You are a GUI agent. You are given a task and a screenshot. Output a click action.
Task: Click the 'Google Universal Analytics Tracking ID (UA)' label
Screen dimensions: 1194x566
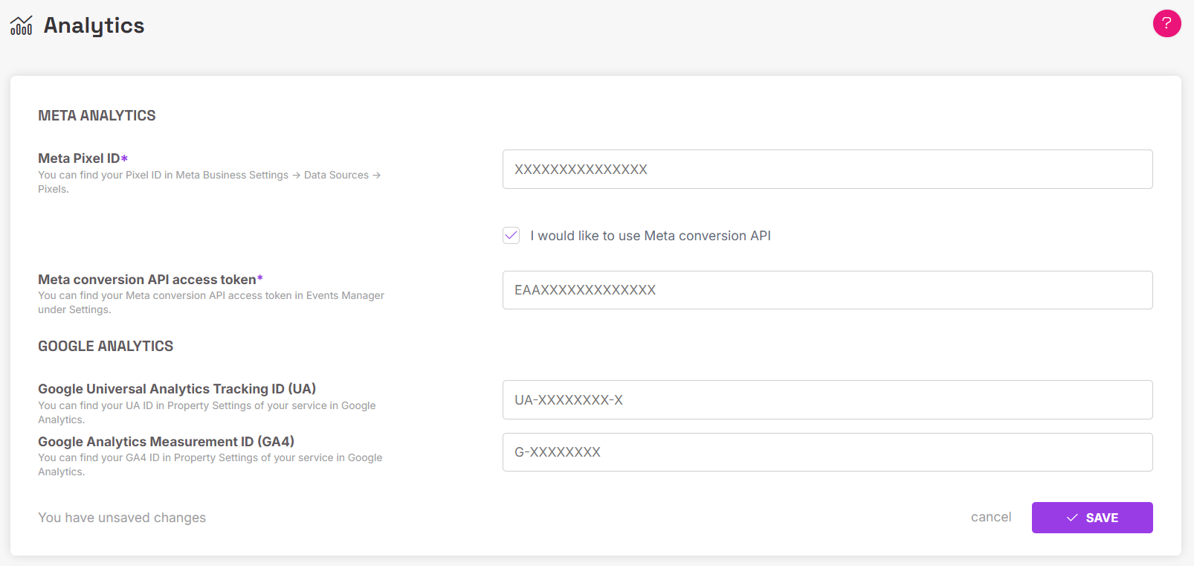tap(177, 389)
